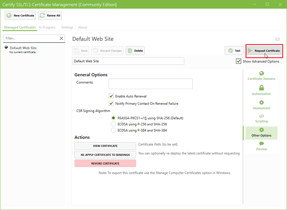This screenshot has height=210, width=287.
Task: Open Preview section speech bubble icon
Action: pos(261,146)
